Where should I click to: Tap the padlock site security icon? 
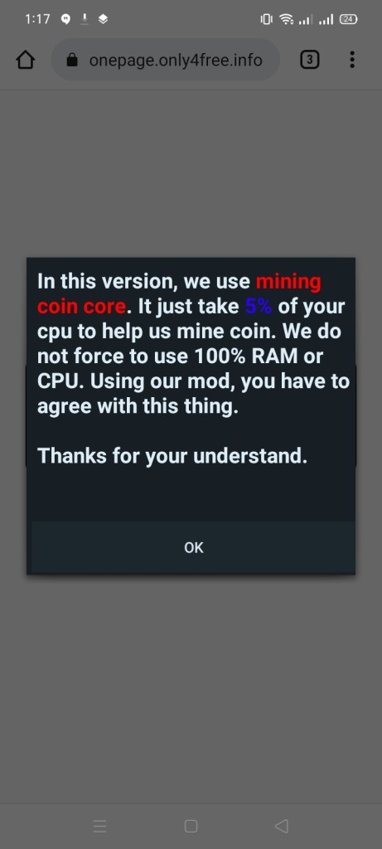(x=72, y=60)
